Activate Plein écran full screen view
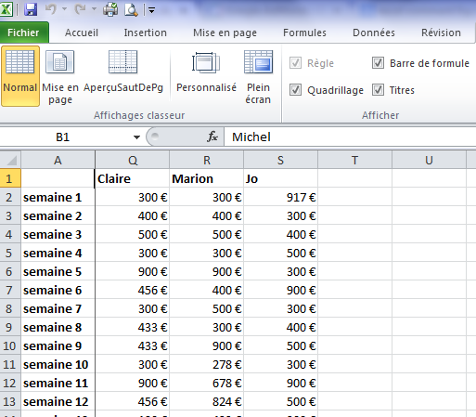 click(x=258, y=76)
